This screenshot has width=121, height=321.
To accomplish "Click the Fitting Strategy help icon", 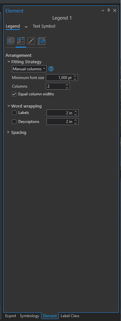I will [51, 69].
